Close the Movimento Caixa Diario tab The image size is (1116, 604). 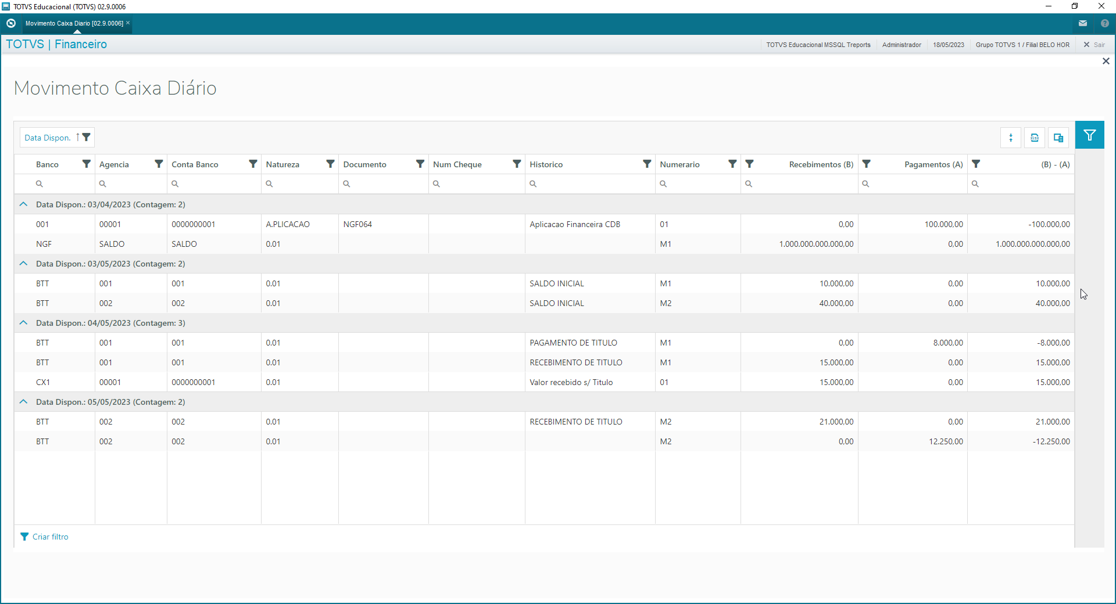click(128, 23)
